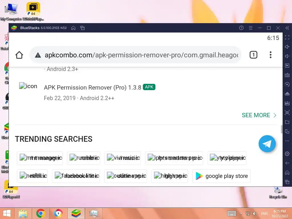This screenshot has width=292, height=219.
Task: Open the My Computer desktop icon
Action: click(11, 11)
